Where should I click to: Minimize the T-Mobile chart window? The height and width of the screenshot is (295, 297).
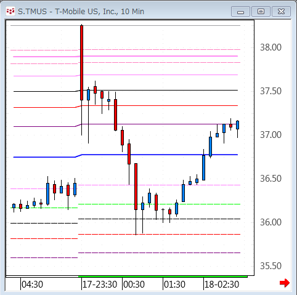240,12
